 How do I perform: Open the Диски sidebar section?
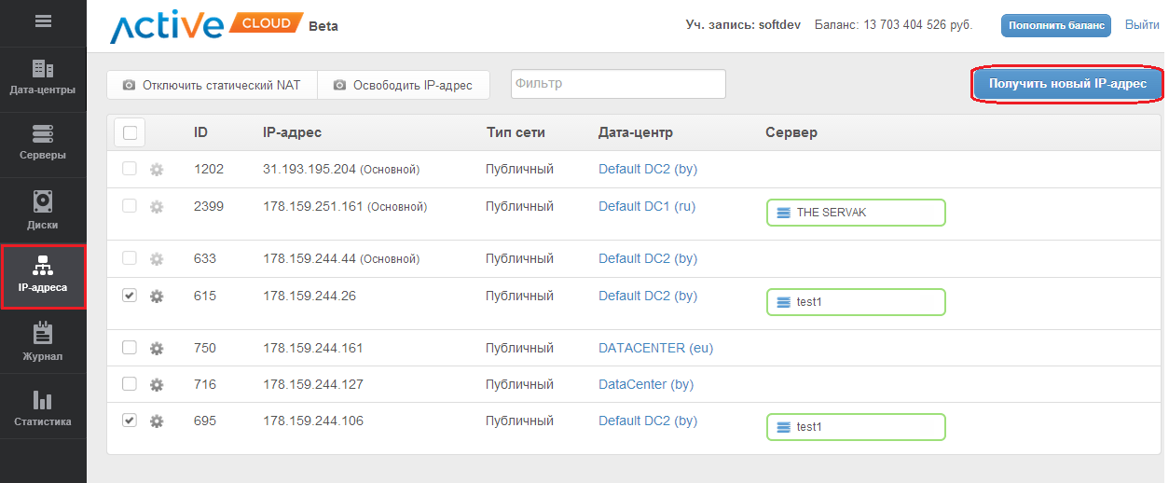tap(43, 210)
